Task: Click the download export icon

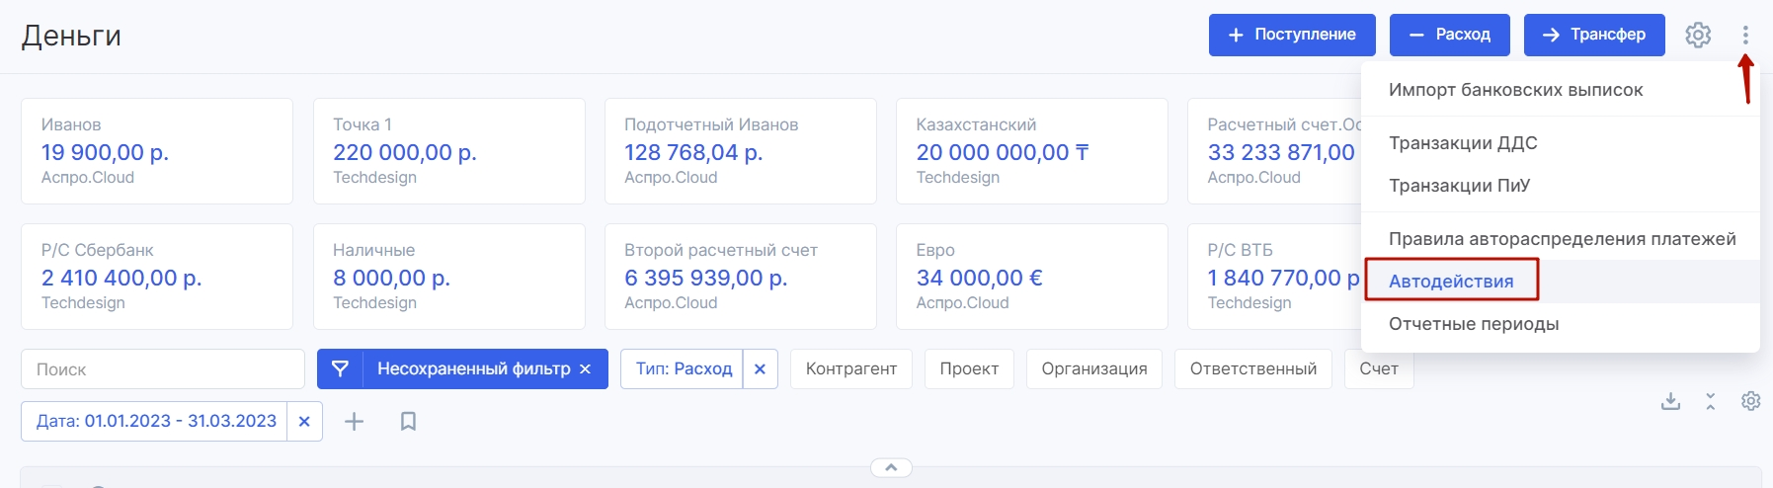Action: pos(1670,401)
